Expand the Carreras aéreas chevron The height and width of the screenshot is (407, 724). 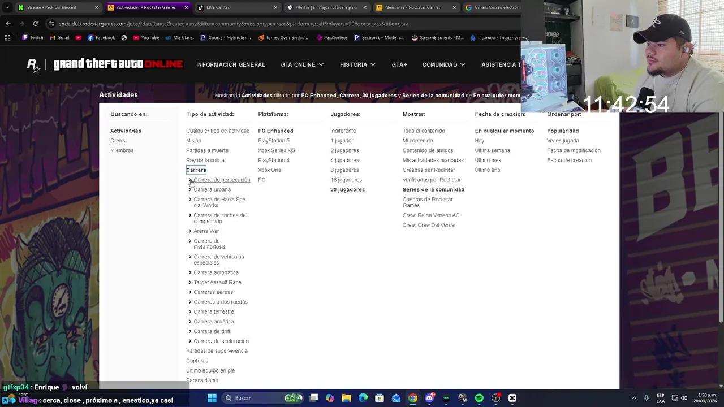pyautogui.click(x=190, y=292)
